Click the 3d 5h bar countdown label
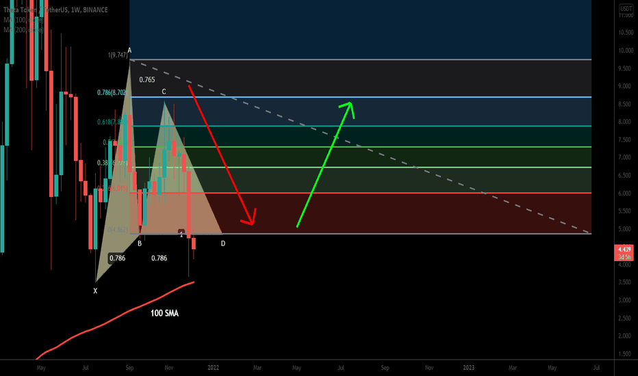Viewport: 638px width, 376px height. tap(624, 257)
